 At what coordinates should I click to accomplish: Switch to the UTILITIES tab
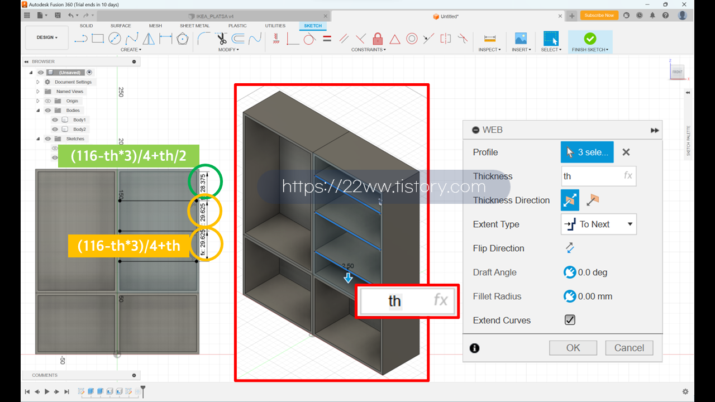click(x=275, y=26)
